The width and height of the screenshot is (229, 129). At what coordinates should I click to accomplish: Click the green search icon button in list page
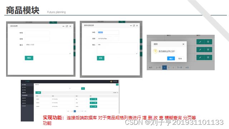point(83,89)
